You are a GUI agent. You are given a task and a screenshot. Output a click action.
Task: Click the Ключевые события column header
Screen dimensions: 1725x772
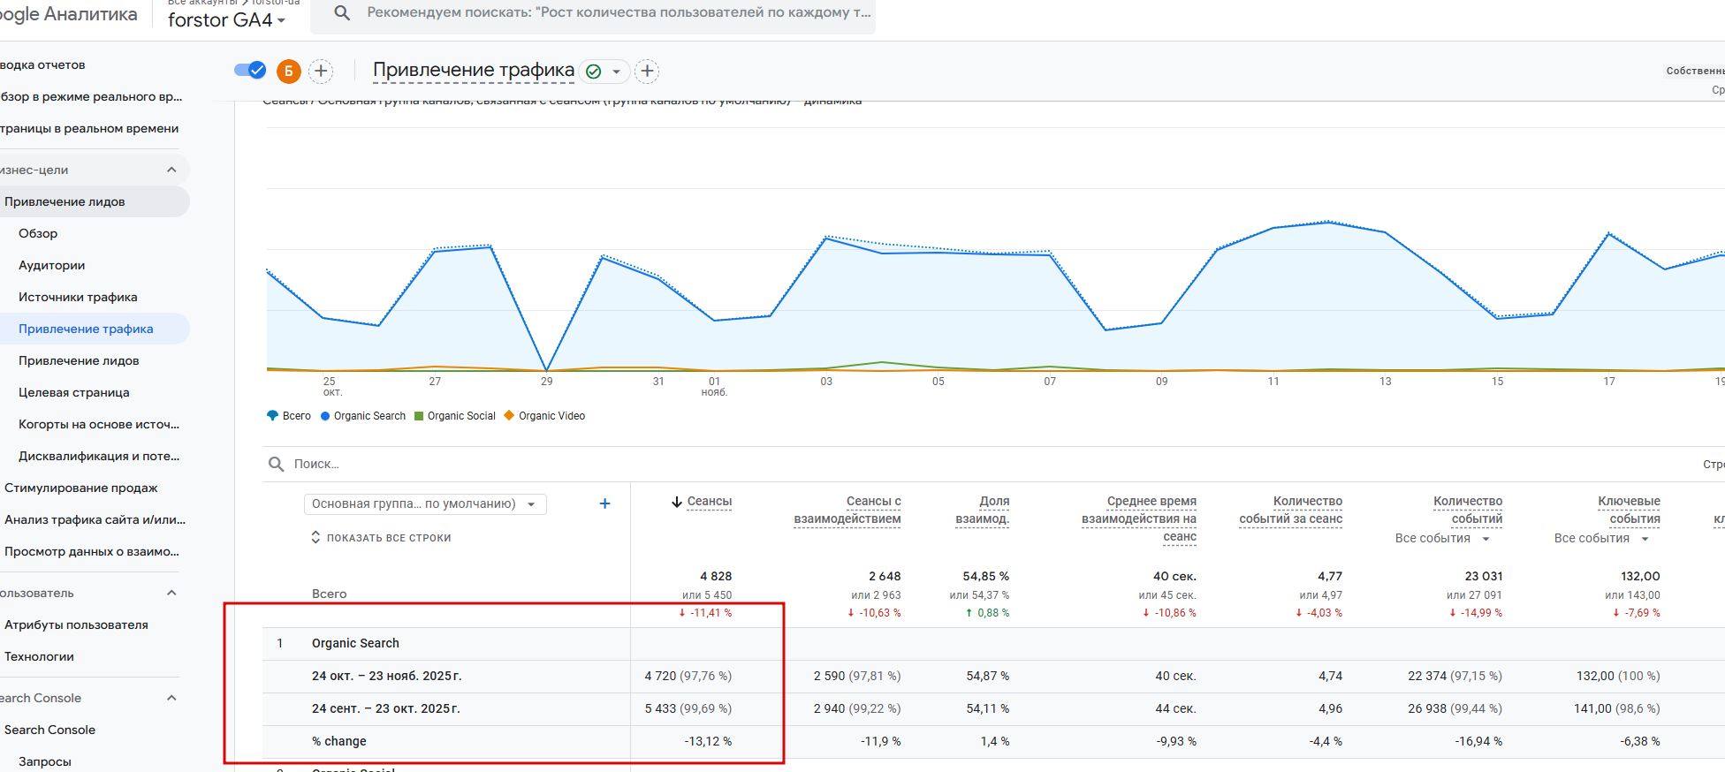point(1630,510)
